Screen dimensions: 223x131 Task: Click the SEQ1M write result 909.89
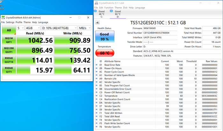coord(73,40)
